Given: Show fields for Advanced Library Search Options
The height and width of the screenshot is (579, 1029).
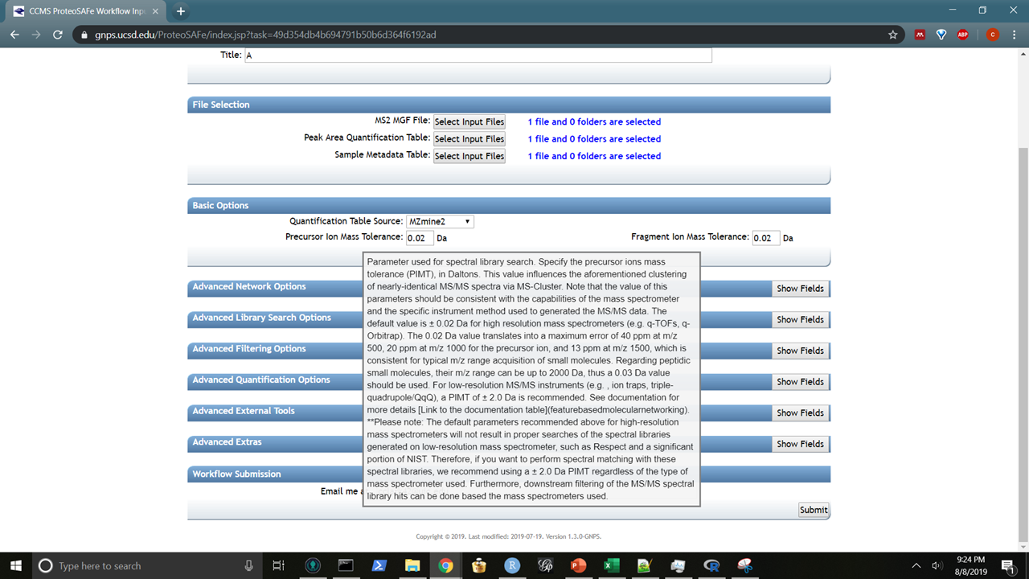Looking at the screenshot, I should click(x=800, y=319).
